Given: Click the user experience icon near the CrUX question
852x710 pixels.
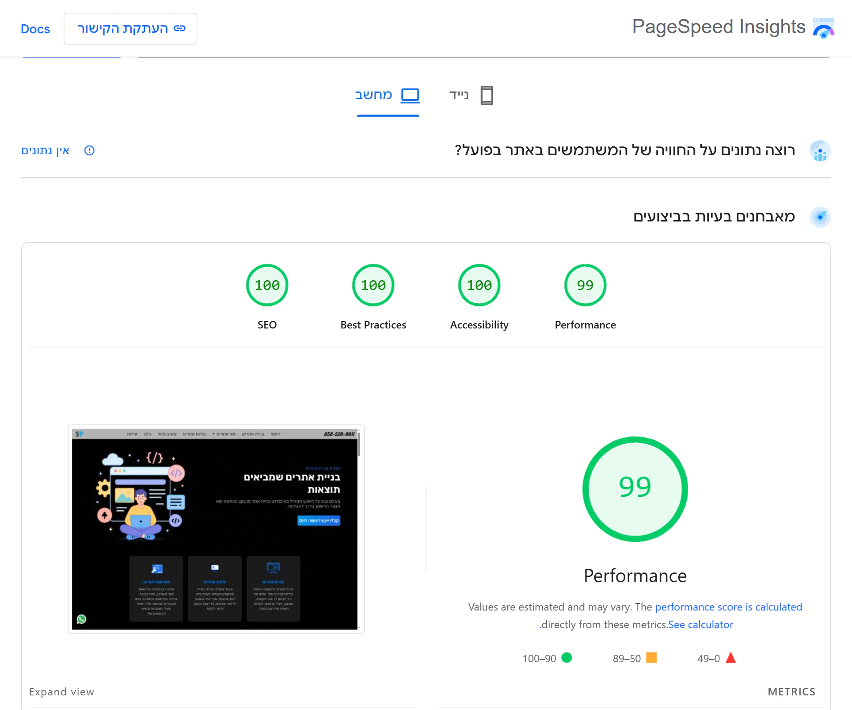Looking at the screenshot, I should coord(820,151).
